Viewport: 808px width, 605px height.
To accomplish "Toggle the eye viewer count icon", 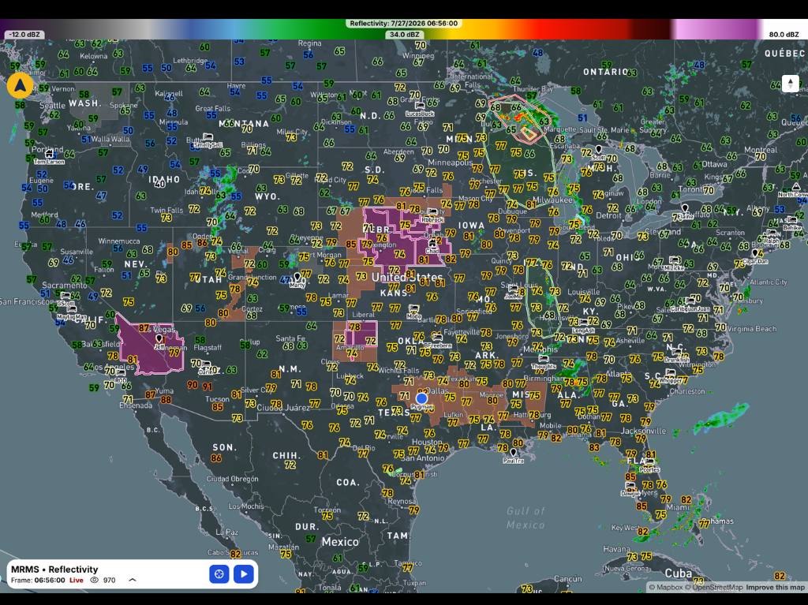I will tap(95, 581).
